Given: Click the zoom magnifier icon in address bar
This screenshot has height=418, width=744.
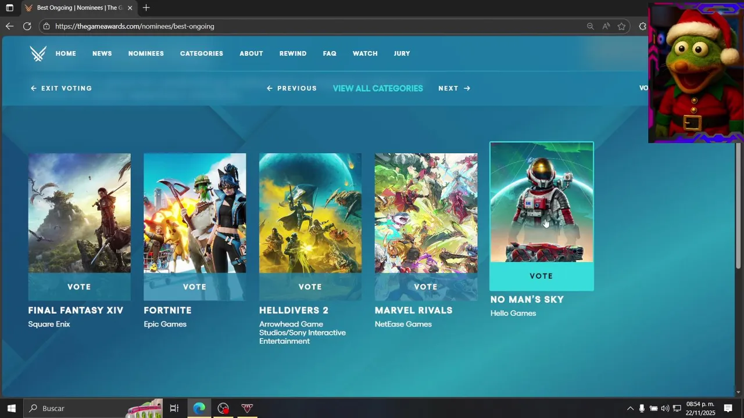Looking at the screenshot, I should [590, 26].
